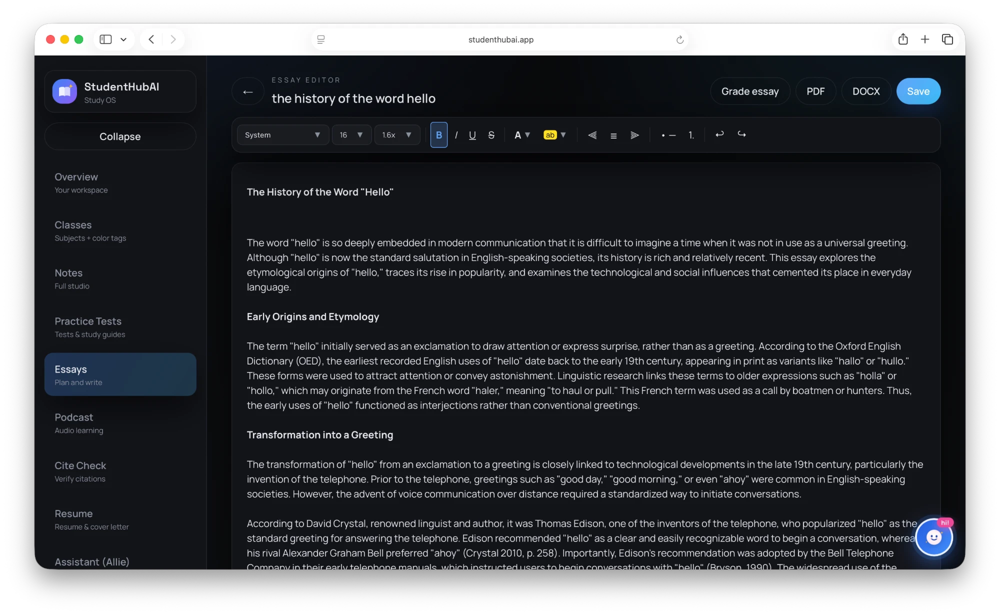Toggle strikethrough formatting
Image resolution: width=1000 pixels, height=615 pixels.
(x=491, y=135)
